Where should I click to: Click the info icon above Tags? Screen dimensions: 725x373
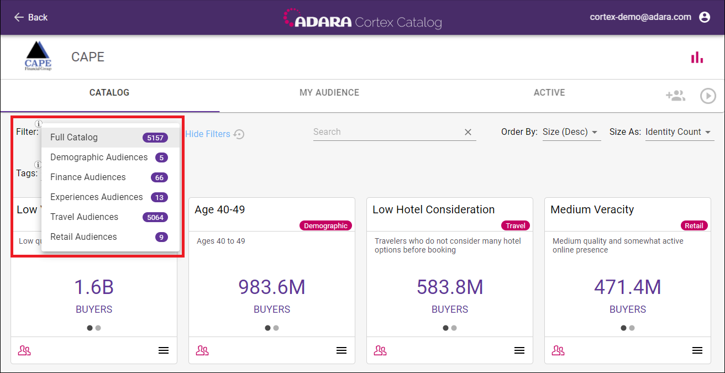38,165
